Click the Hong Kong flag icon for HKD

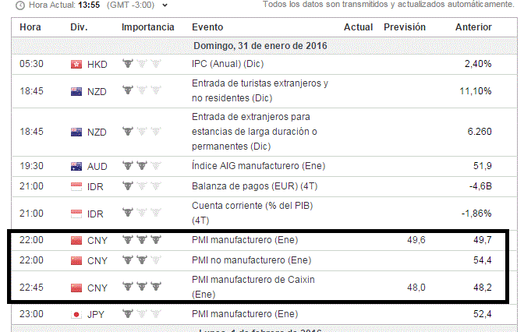[x=76, y=64]
